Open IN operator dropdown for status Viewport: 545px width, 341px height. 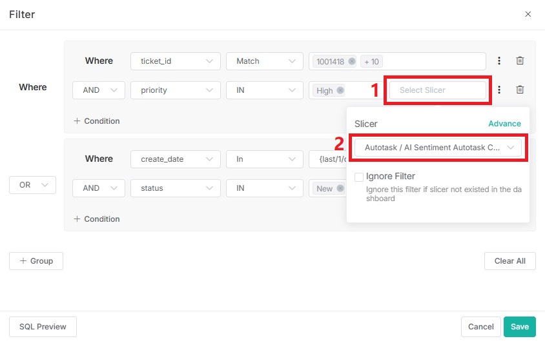(265, 188)
